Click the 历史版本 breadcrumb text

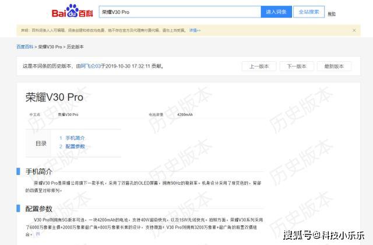(75, 47)
